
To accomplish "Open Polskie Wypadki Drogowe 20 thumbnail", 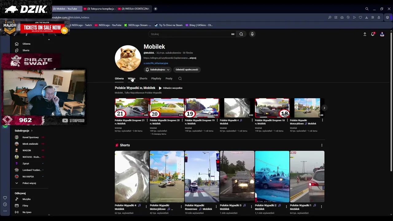I will pos(167,108).
